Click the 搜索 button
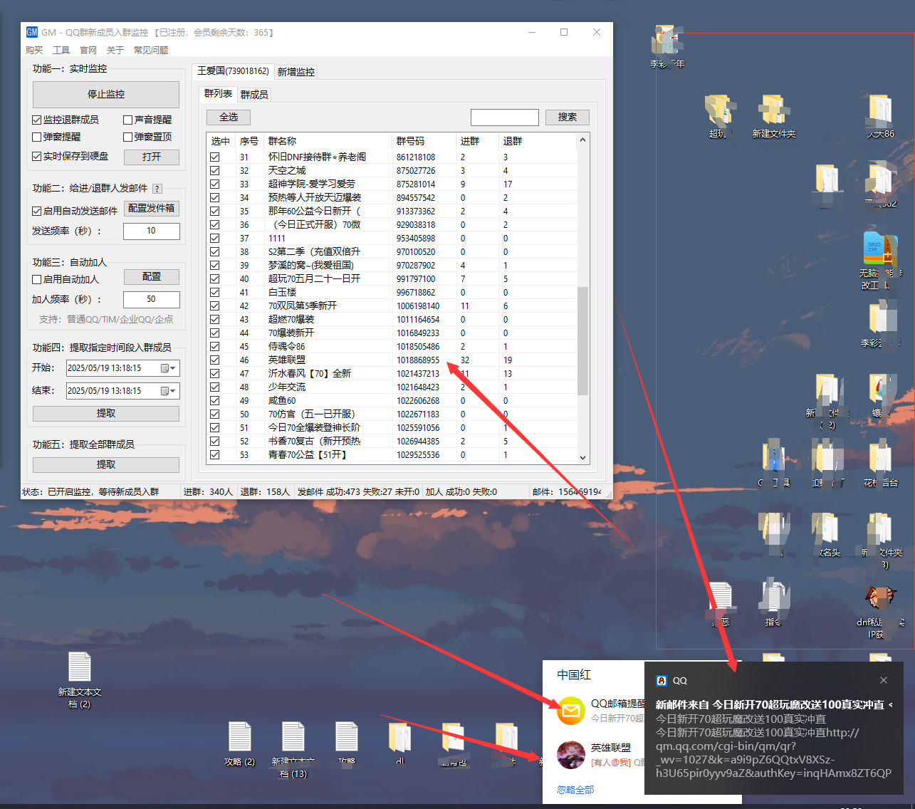Viewport: 915px width, 809px height. (568, 117)
